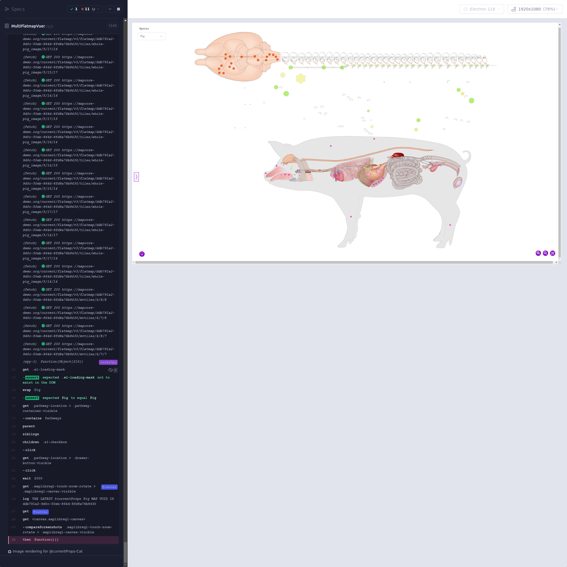Click the MultiFlatmapVuer spec file icon

(7, 26)
